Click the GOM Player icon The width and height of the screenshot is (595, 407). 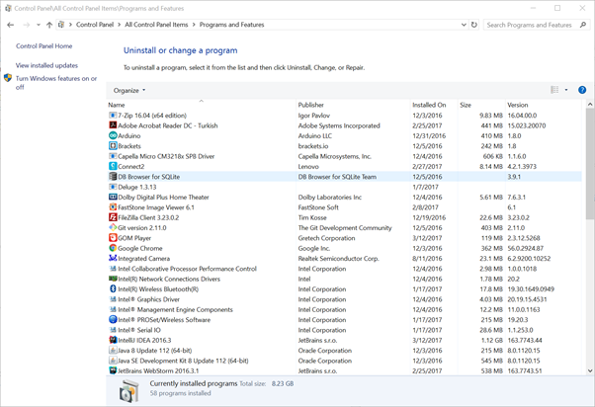click(113, 238)
